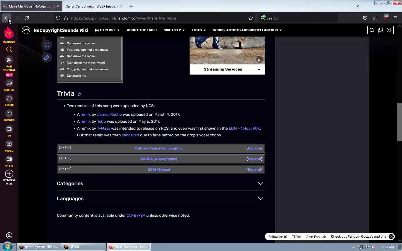Click Join Fan Lab link
The image size is (402, 251).
tap(316, 237)
